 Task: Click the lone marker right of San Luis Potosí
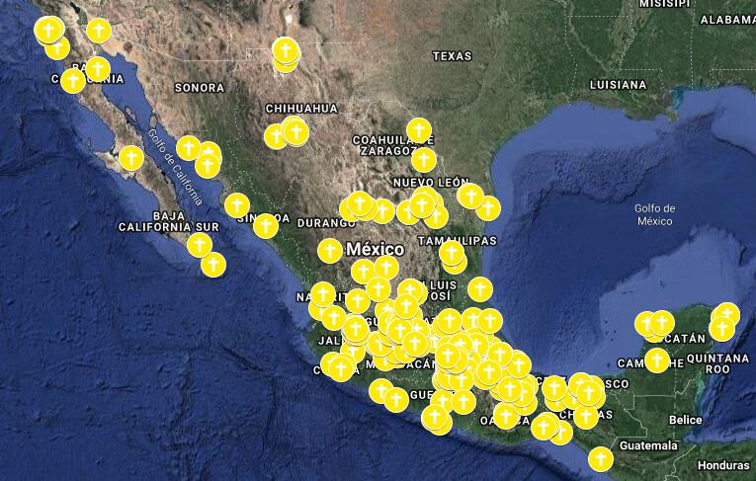480,289
